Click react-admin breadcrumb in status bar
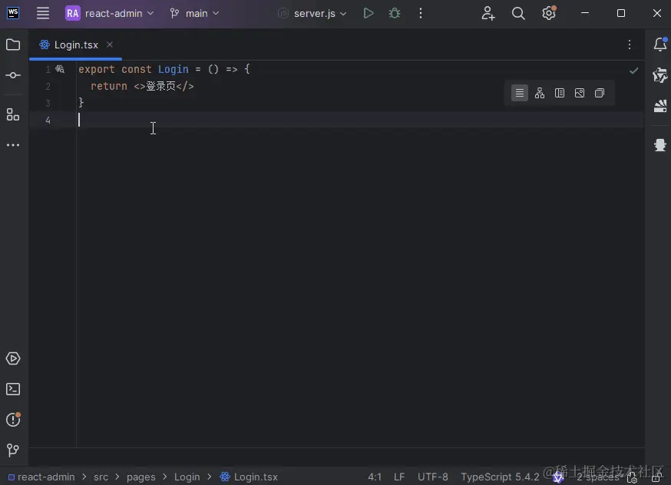671x485 pixels. [x=41, y=477]
